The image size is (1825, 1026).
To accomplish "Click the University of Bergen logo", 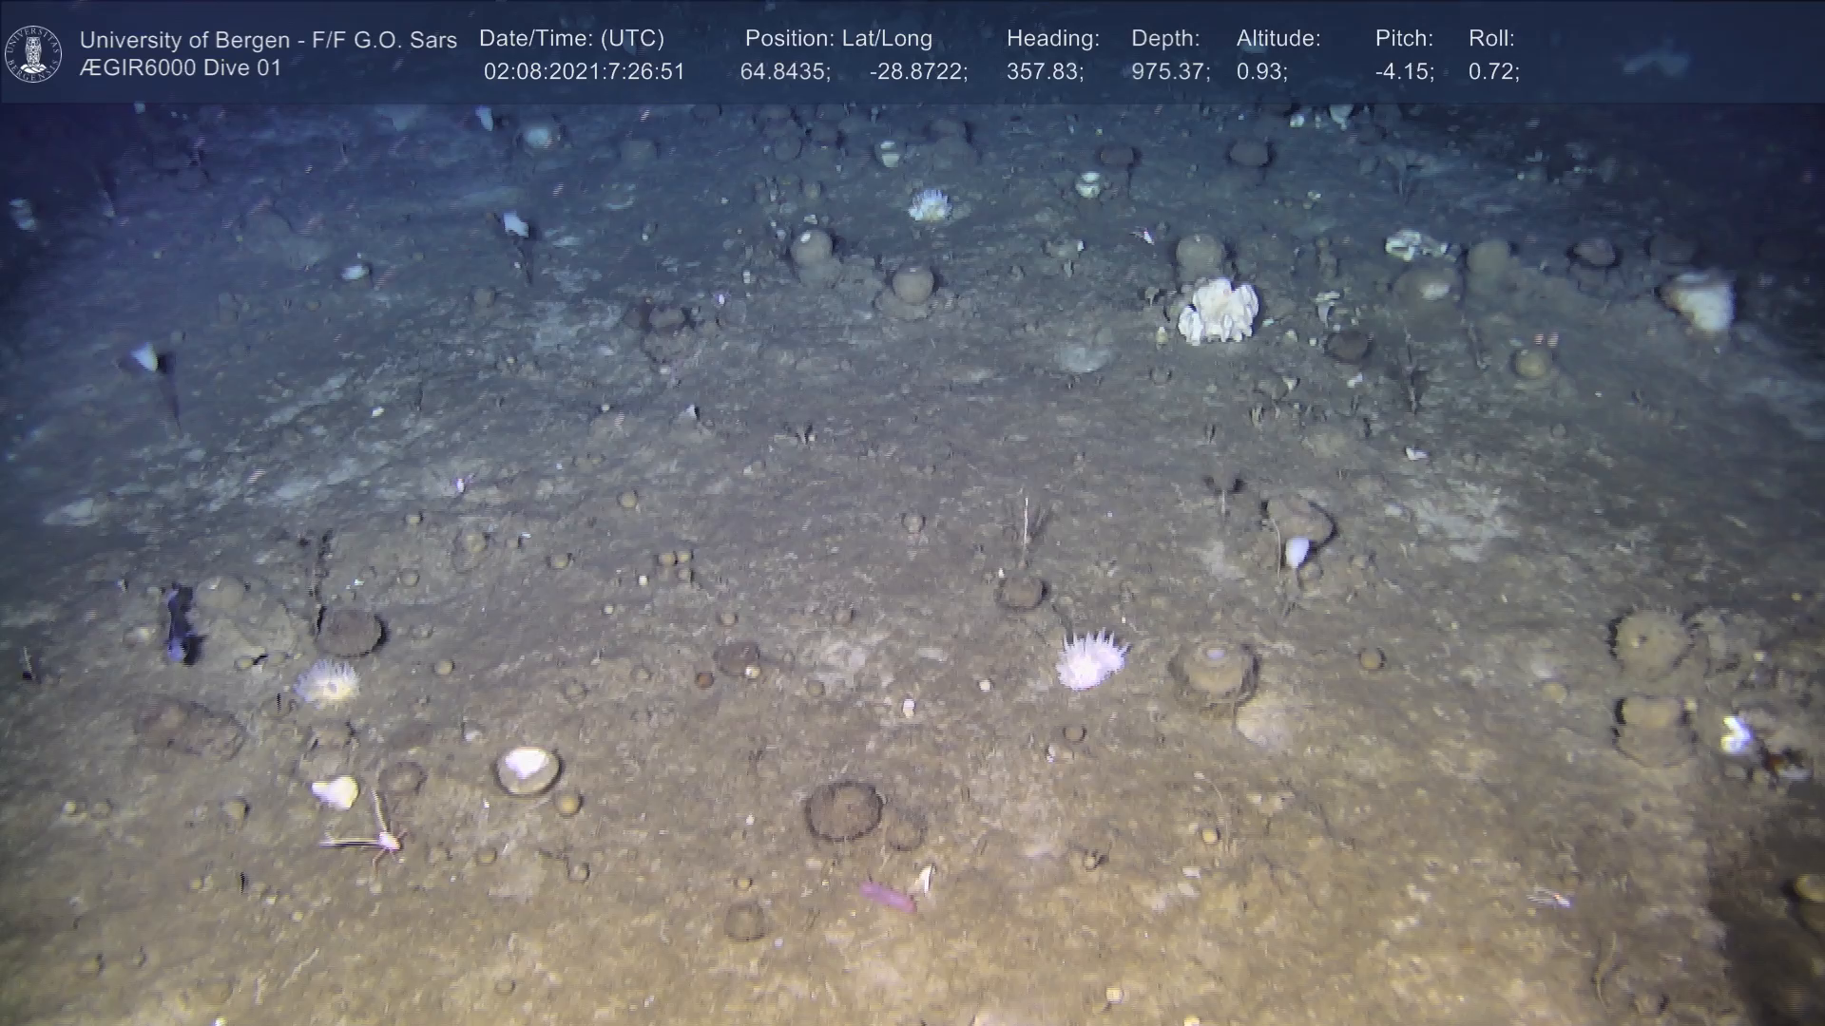I will [x=33, y=53].
